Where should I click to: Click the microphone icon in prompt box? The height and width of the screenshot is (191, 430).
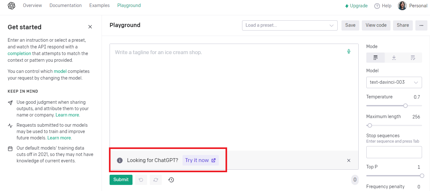(x=349, y=51)
